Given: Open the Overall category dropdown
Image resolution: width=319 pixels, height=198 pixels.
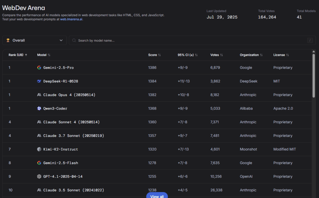Looking at the screenshot, I should pyautogui.click(x=34, y=40).
